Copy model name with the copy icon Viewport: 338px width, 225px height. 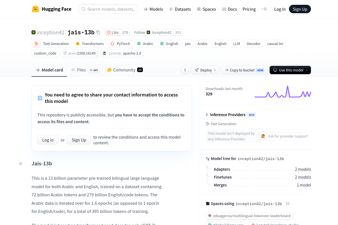click(x=98, y=32)
